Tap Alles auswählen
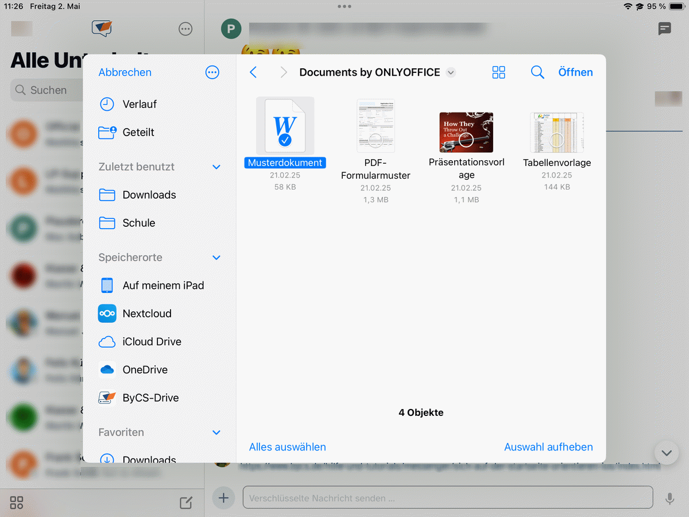 click(287, 447)
